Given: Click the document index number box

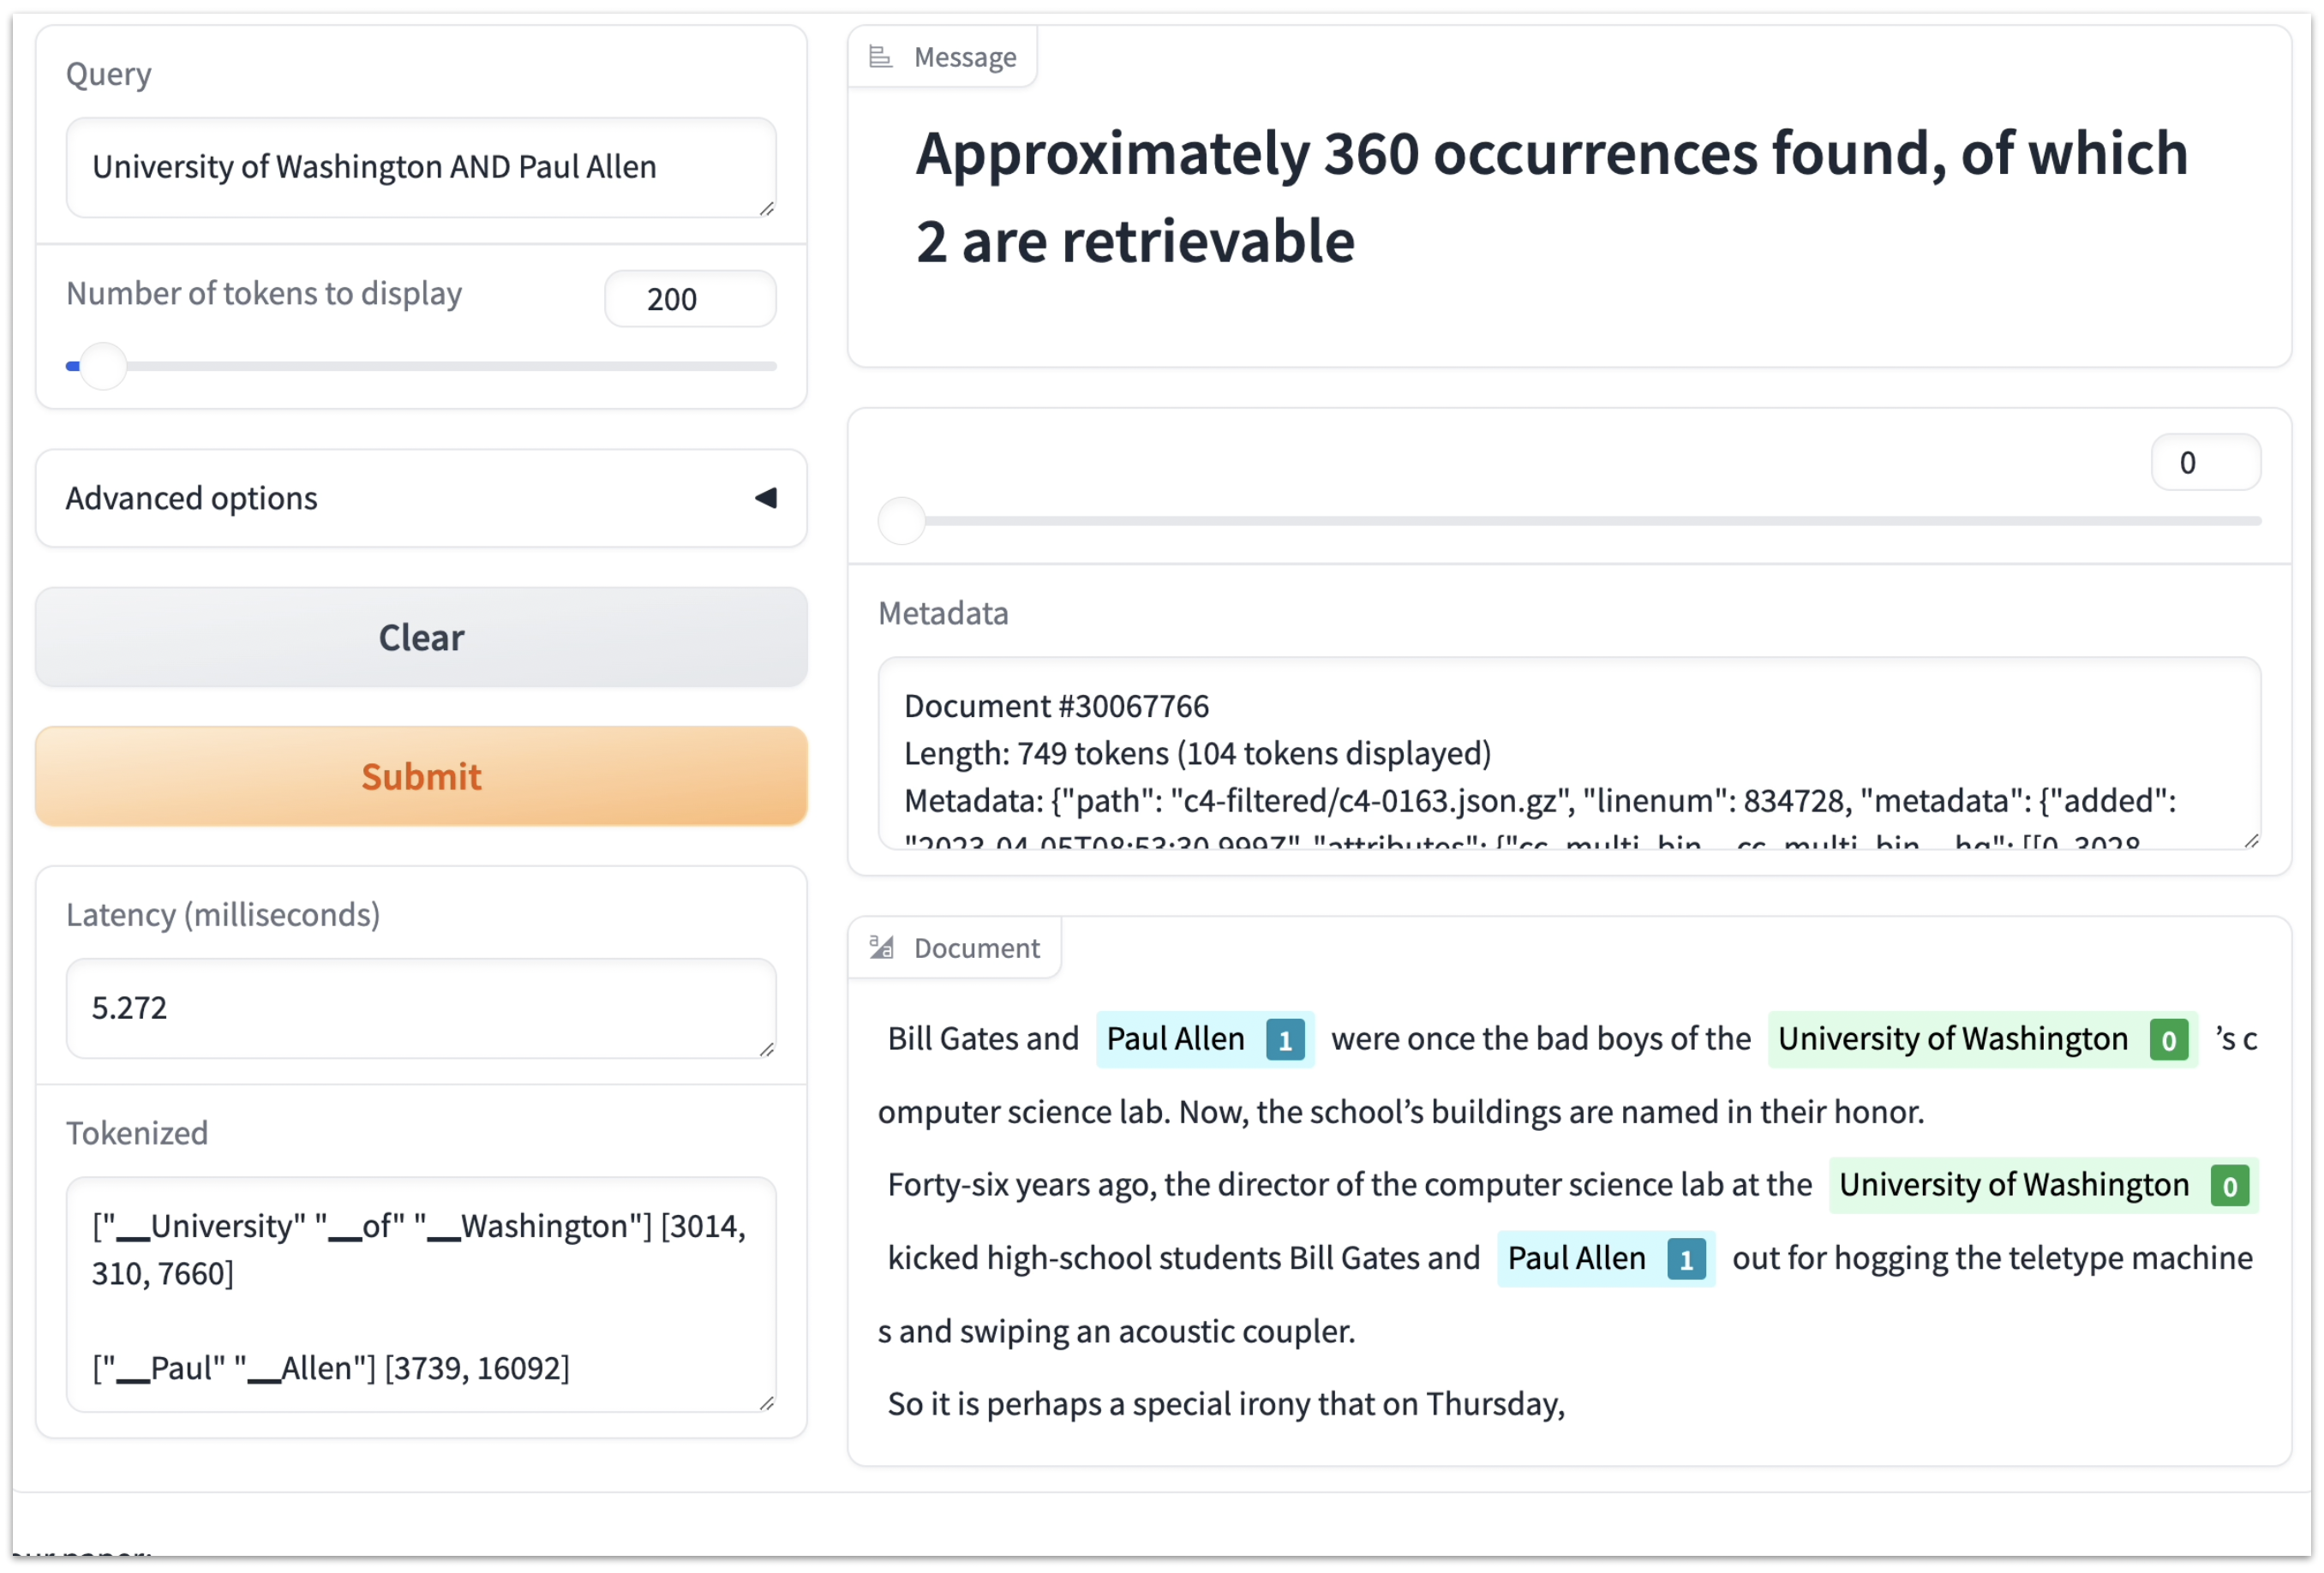Looking at the screenshot, I should point(2205,462).
